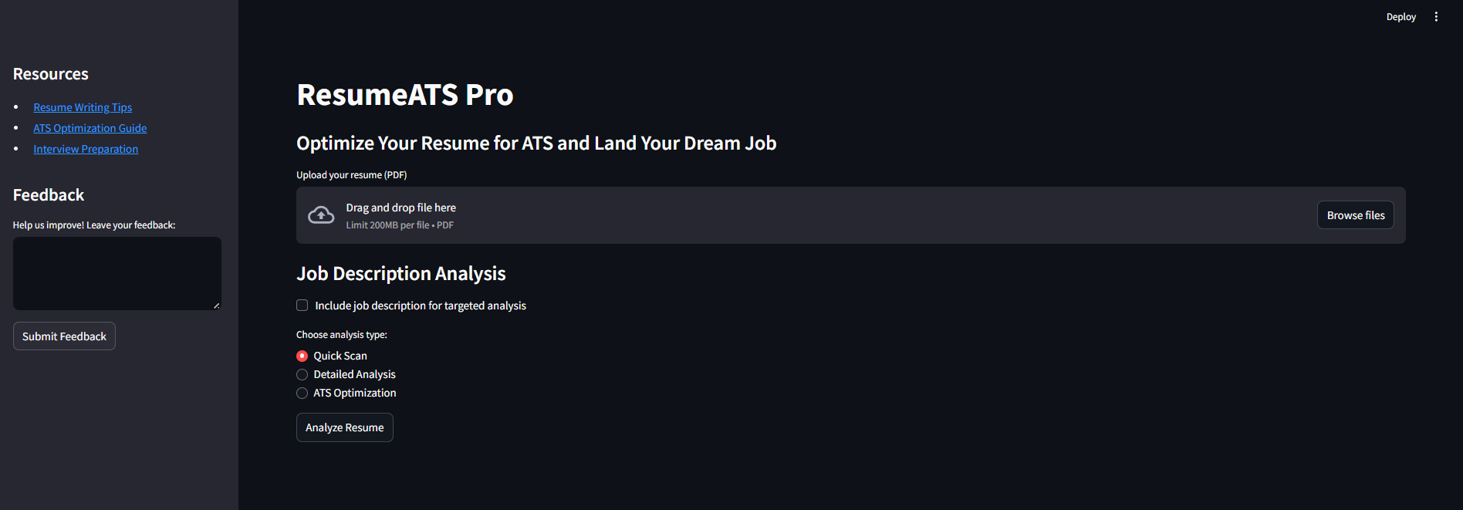Select Quick Scan analysis type

(302, 356)
